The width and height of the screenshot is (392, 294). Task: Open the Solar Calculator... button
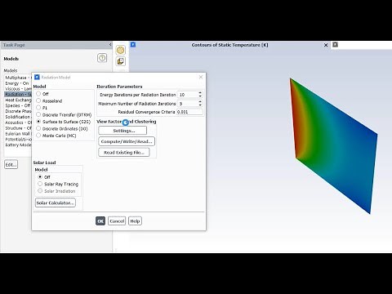coord(56,203)
